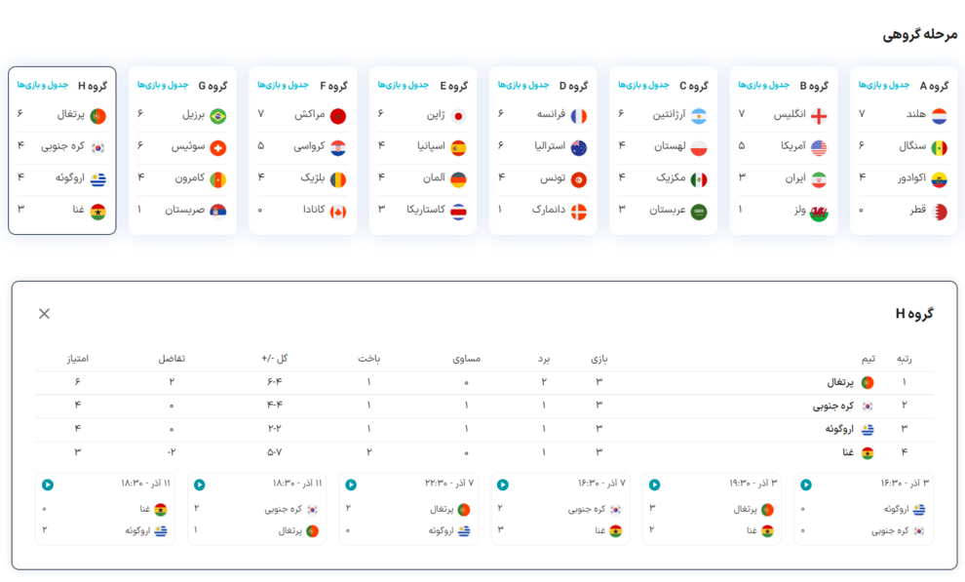Click Iran flag icon in Group B card
Image resolution: width=965 pixels, height=582 pixels.
point(819,179)
